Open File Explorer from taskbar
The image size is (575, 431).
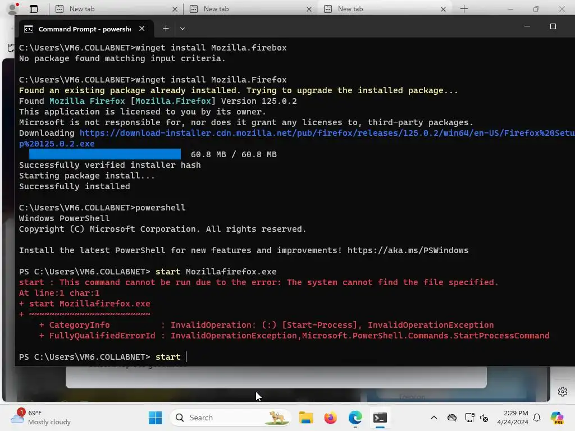click(x=306, y=418)
